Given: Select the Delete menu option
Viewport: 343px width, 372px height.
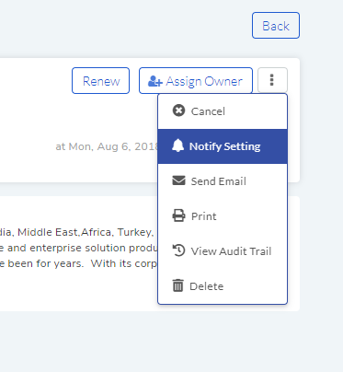Looking at the screenshot, I should pos(223,286).
